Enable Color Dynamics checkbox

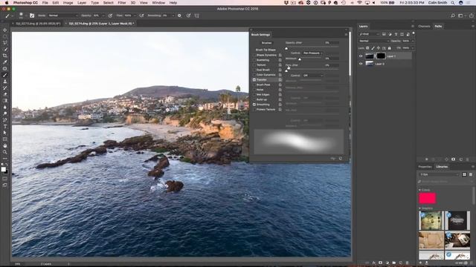[254, 75]
